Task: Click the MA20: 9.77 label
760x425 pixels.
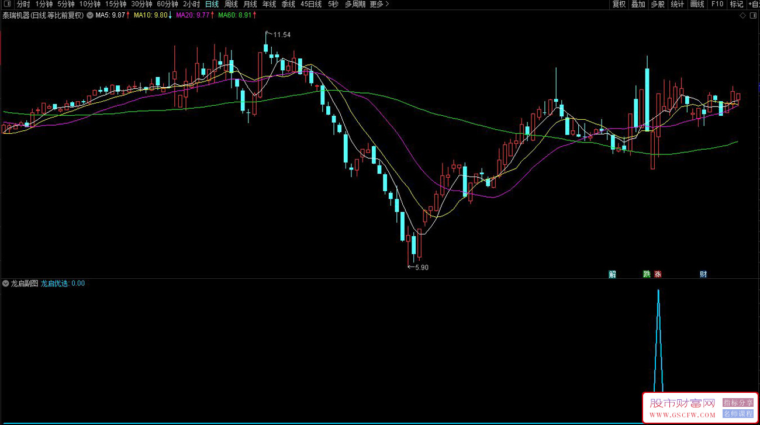Action: 194,15
